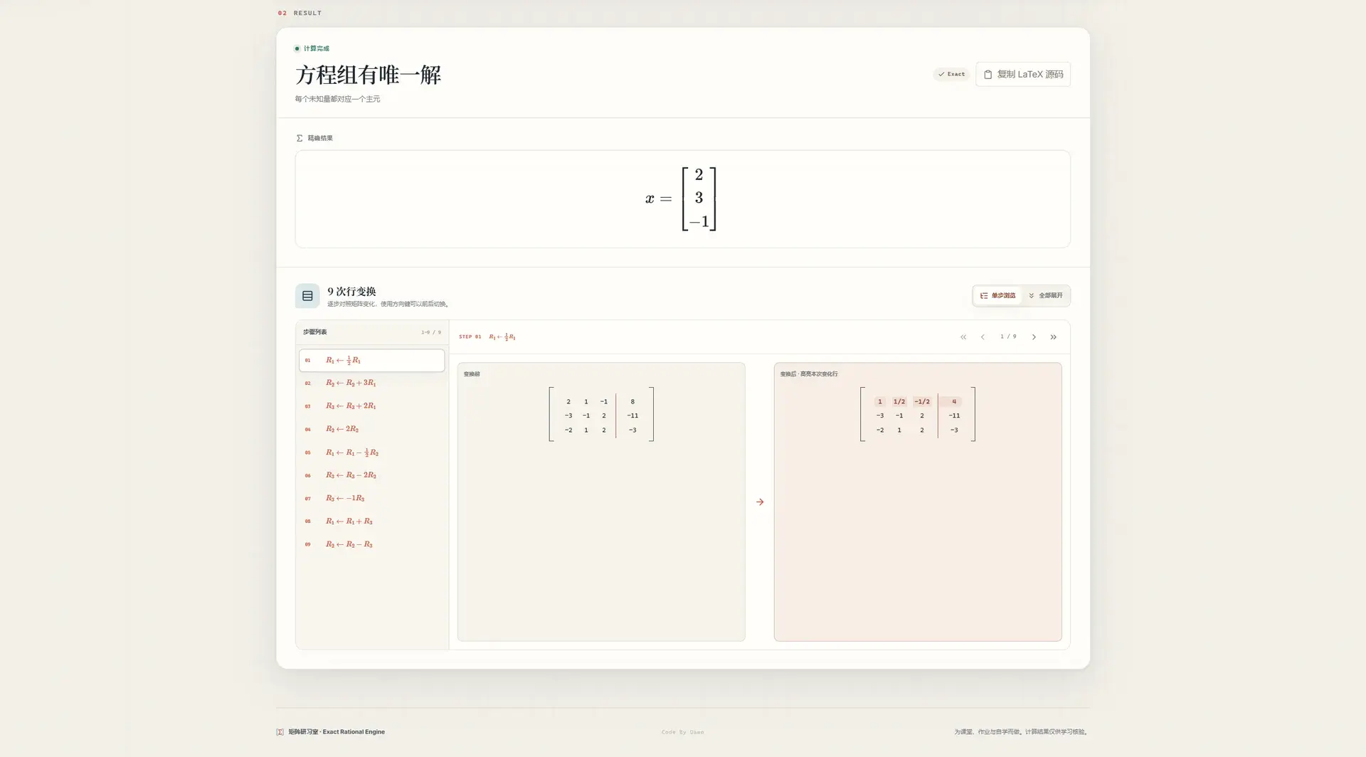This screenshot has width=1366, height=757.
Task: Click the 1 / 9 step counter
Action: click(x=1008, y=337)
